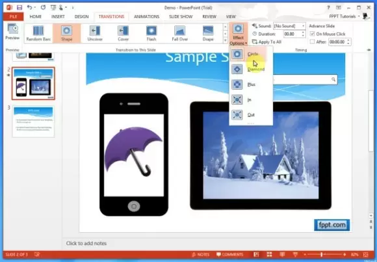The image size is (377, 262).
Task: Click the zoom slider handle
Action: pos(322,255)
